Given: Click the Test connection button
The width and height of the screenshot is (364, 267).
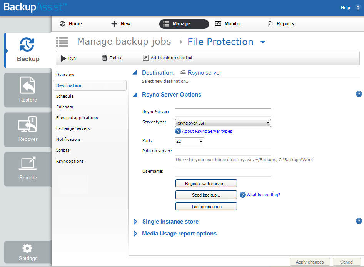Looking at the screenshot, I should coord(206,207).
